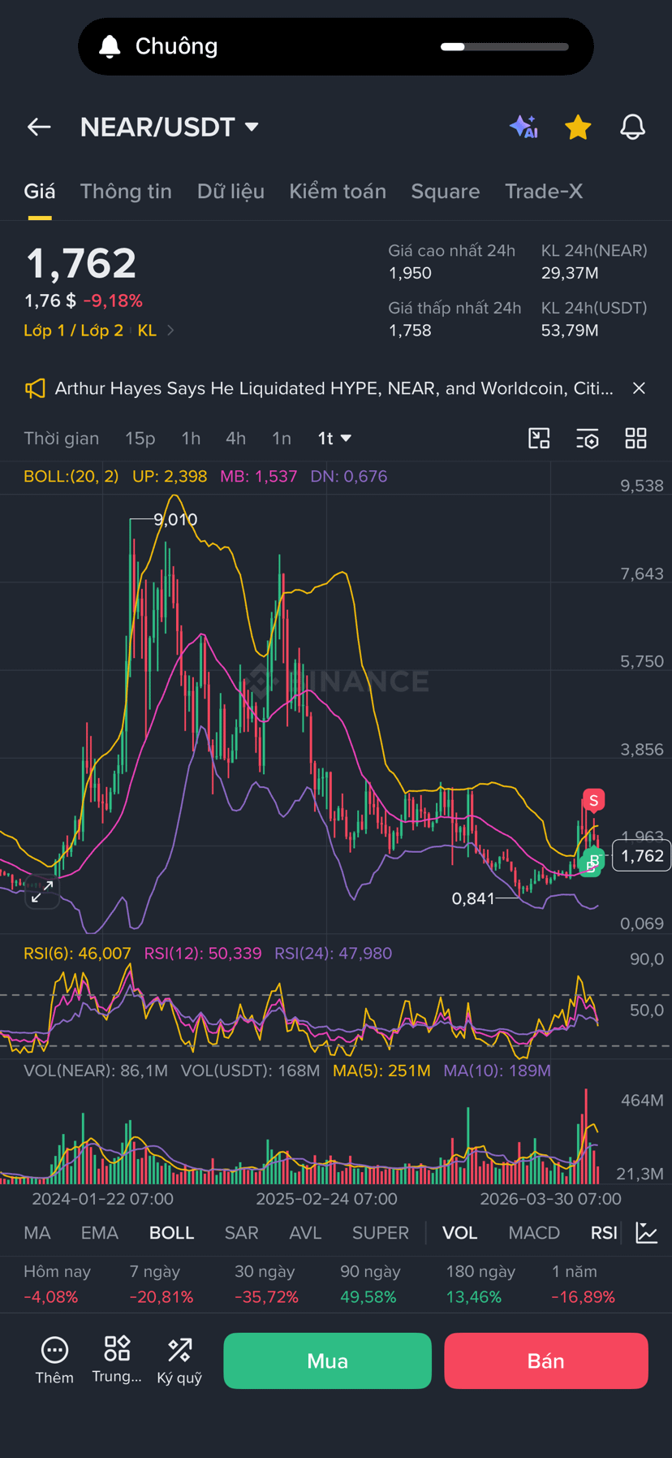This screenshot has width=672, height=1458.
Task: Select the Thời gian line chart option
Action: (62, 439)
